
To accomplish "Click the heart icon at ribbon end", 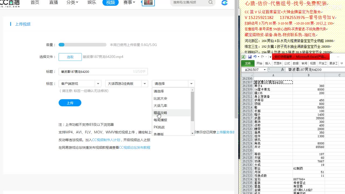I will [x=342, y=63].
